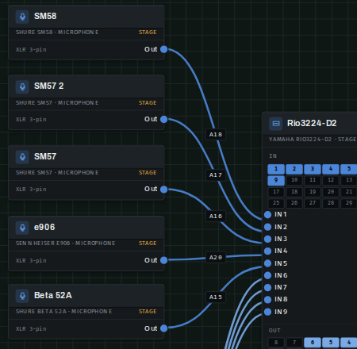Viewport: 357px width, 349px height.
Task: Click the IN1 port on Rio3224-D2
Action: [x=267, y=215]
